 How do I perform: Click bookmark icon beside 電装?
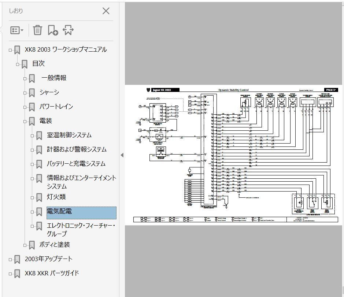[32, 121]
